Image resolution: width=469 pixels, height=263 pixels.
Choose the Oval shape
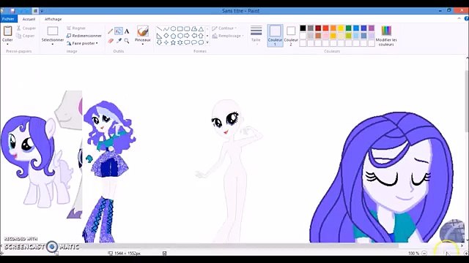click(x=173, y=29)
